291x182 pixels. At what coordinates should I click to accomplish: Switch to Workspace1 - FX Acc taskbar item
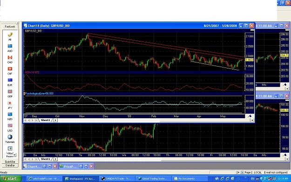click(x=80, y=179)
